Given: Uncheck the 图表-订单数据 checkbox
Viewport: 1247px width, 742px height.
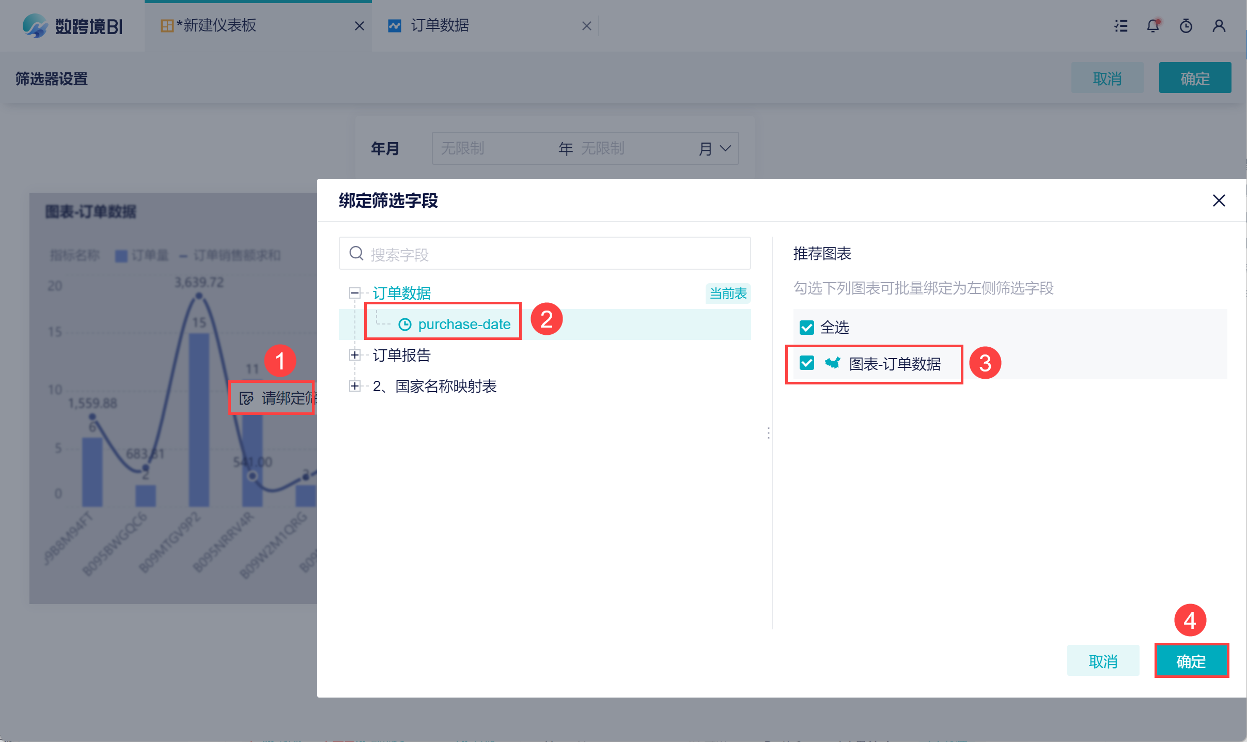Looking at the screenshot, I should point(806,363).
